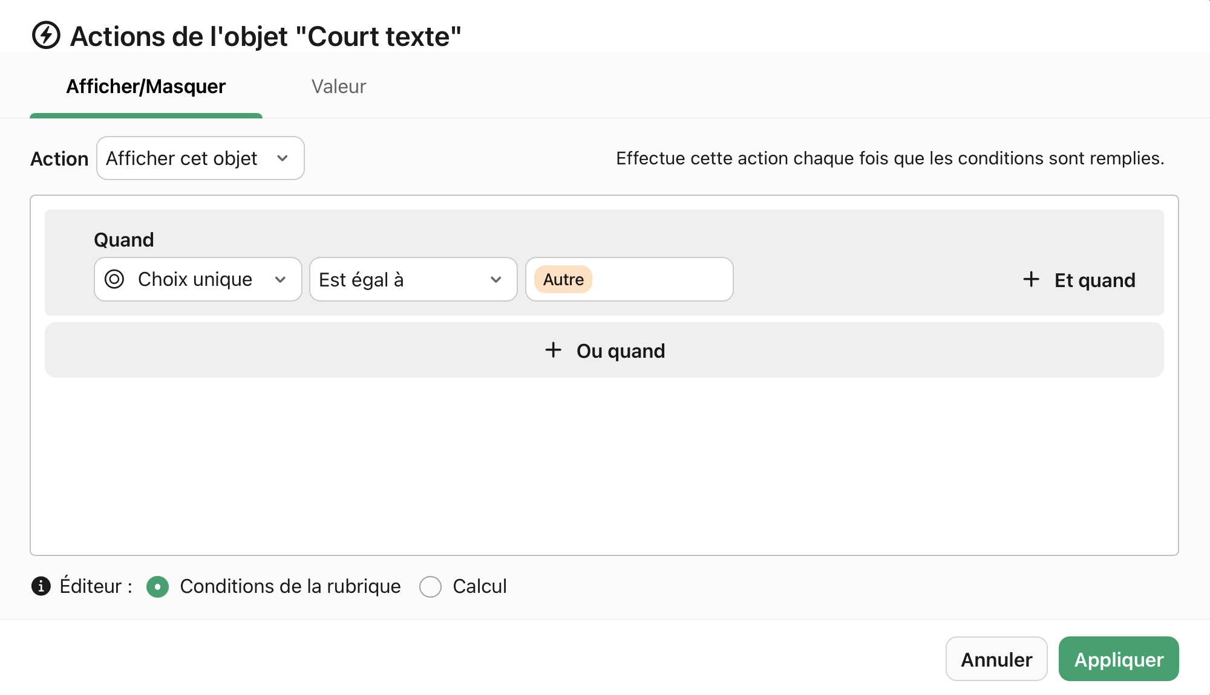Viewport: 1210px width, 695px height.
Task: Click the chevron on the Action selector
Action: (x=283, y=158)
